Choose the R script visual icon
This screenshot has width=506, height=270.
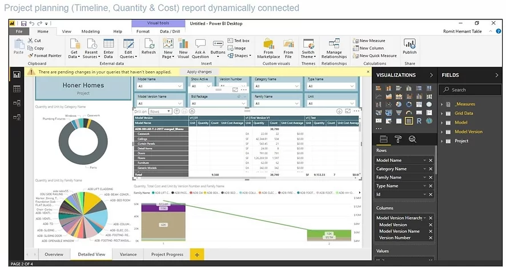coord(419,121)
